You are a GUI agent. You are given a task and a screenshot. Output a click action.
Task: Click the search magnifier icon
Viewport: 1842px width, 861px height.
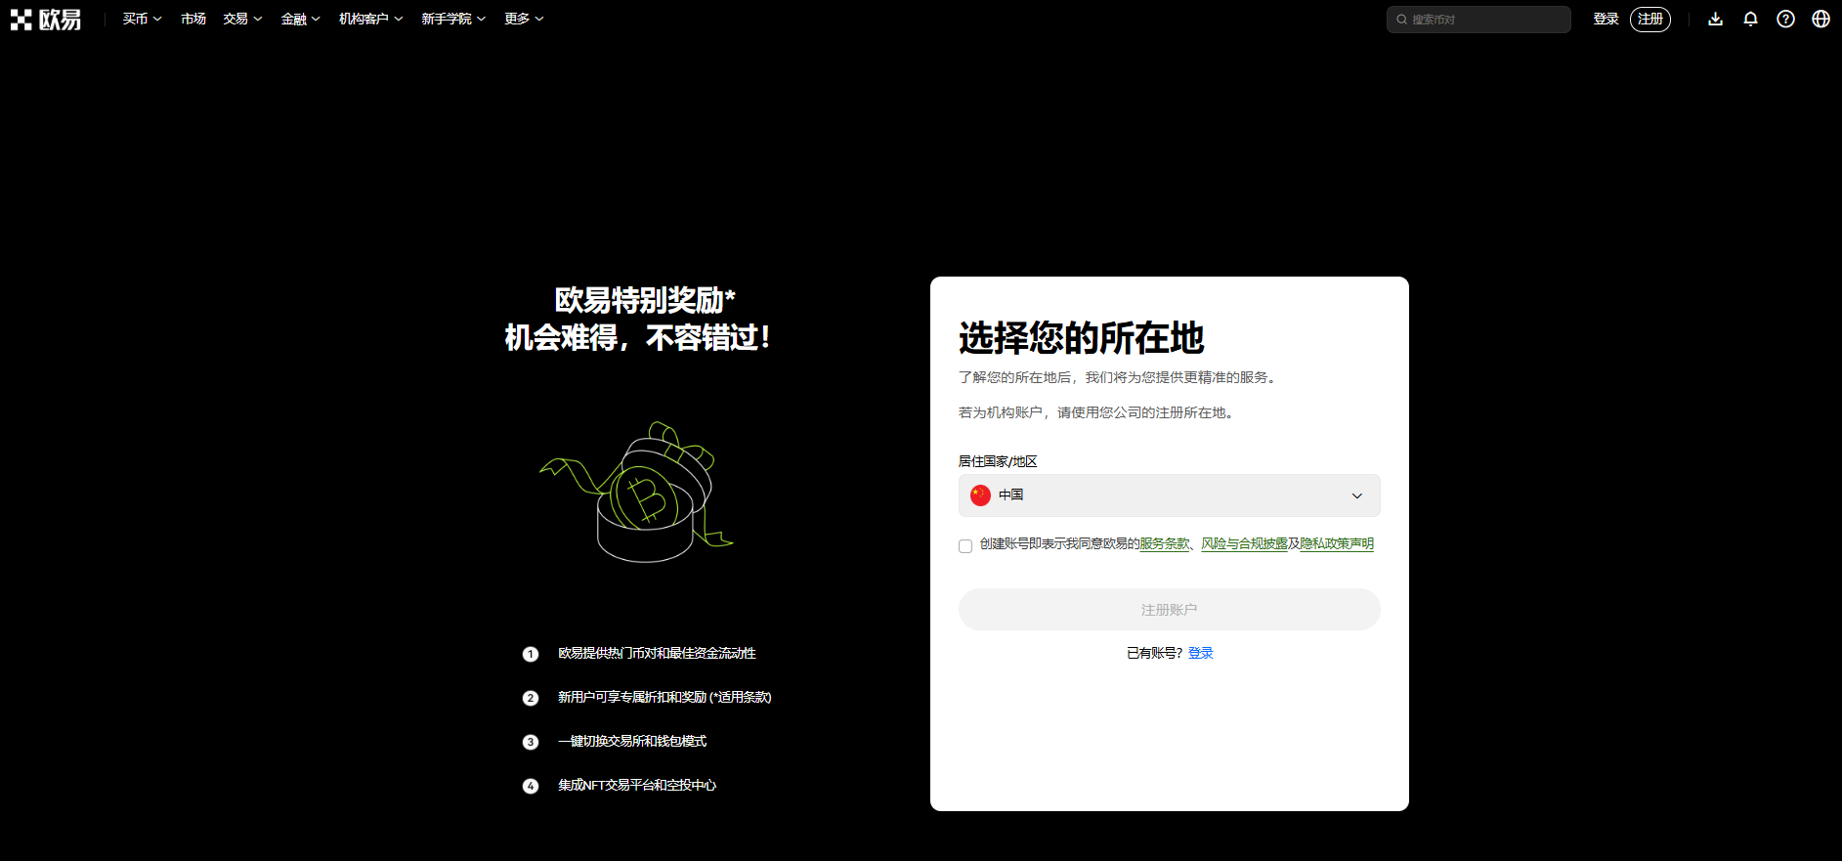click(x=1401, y=20)
